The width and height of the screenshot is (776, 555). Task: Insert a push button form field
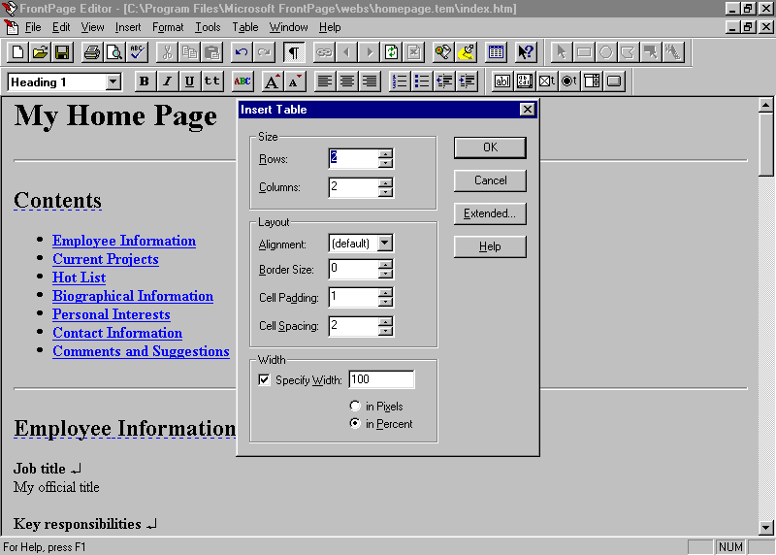(614, 82)
